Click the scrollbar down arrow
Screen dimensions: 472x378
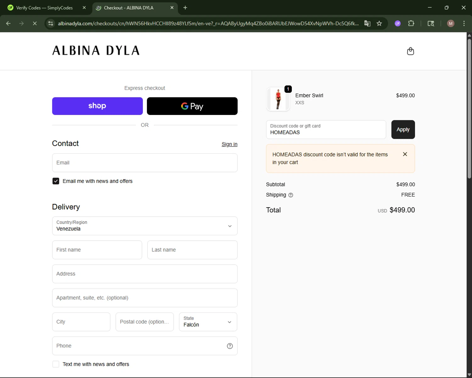[x=469, y=375]
